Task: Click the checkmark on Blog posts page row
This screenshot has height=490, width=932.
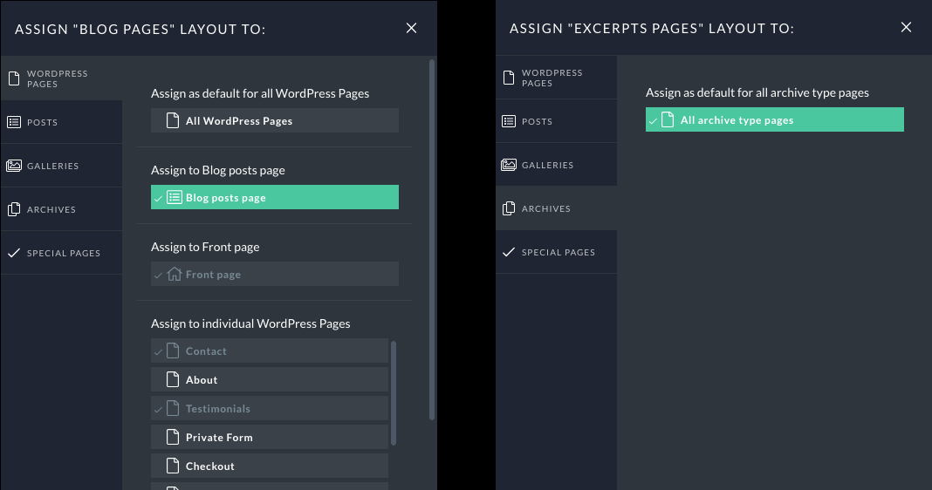Action: 158,199
